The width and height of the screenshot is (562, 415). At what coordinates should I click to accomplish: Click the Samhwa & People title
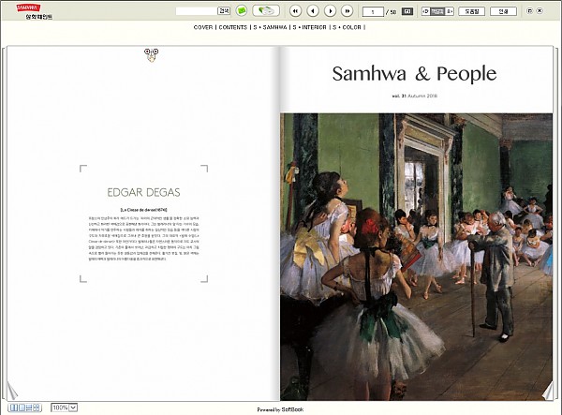[414, 73]
